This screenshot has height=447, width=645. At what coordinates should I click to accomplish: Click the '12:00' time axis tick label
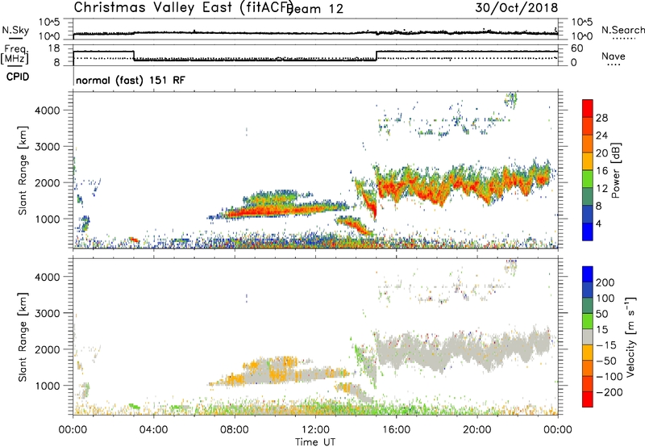click(x=315, y=430)
